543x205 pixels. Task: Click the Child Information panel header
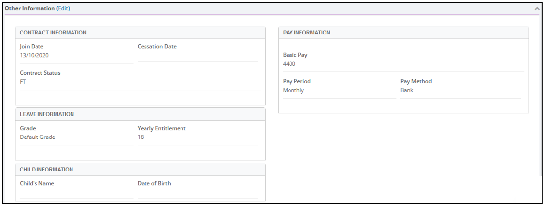pos(140,170)
